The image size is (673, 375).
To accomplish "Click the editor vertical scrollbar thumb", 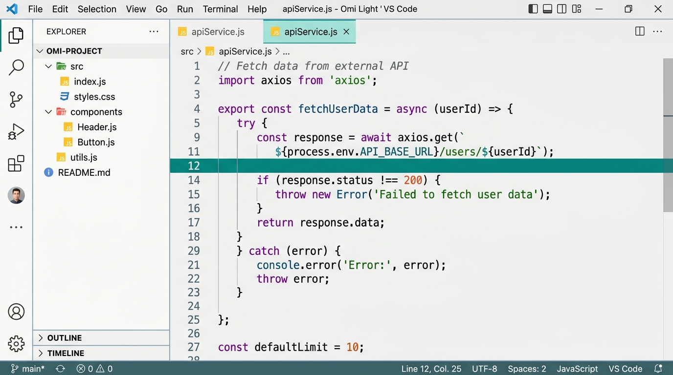I will click(668, 135).
